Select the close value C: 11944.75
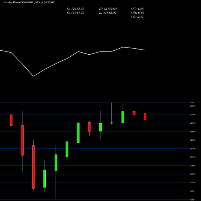201x201 pixels. point(76,13)
